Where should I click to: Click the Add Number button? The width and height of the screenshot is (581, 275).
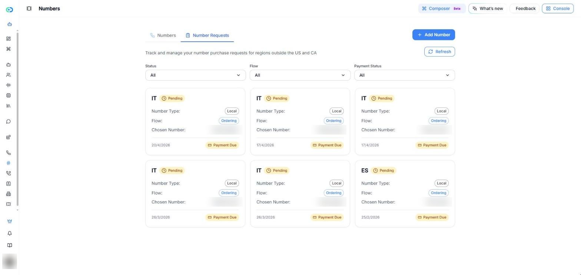click(x=434, y=35)
